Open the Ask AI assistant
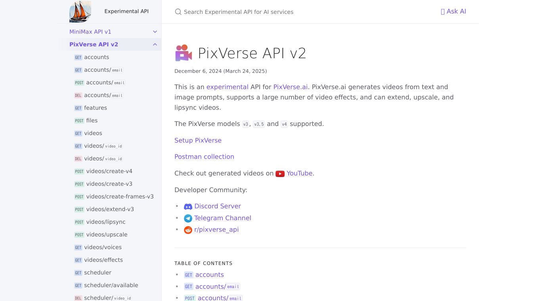 click(x=454, y=11)
